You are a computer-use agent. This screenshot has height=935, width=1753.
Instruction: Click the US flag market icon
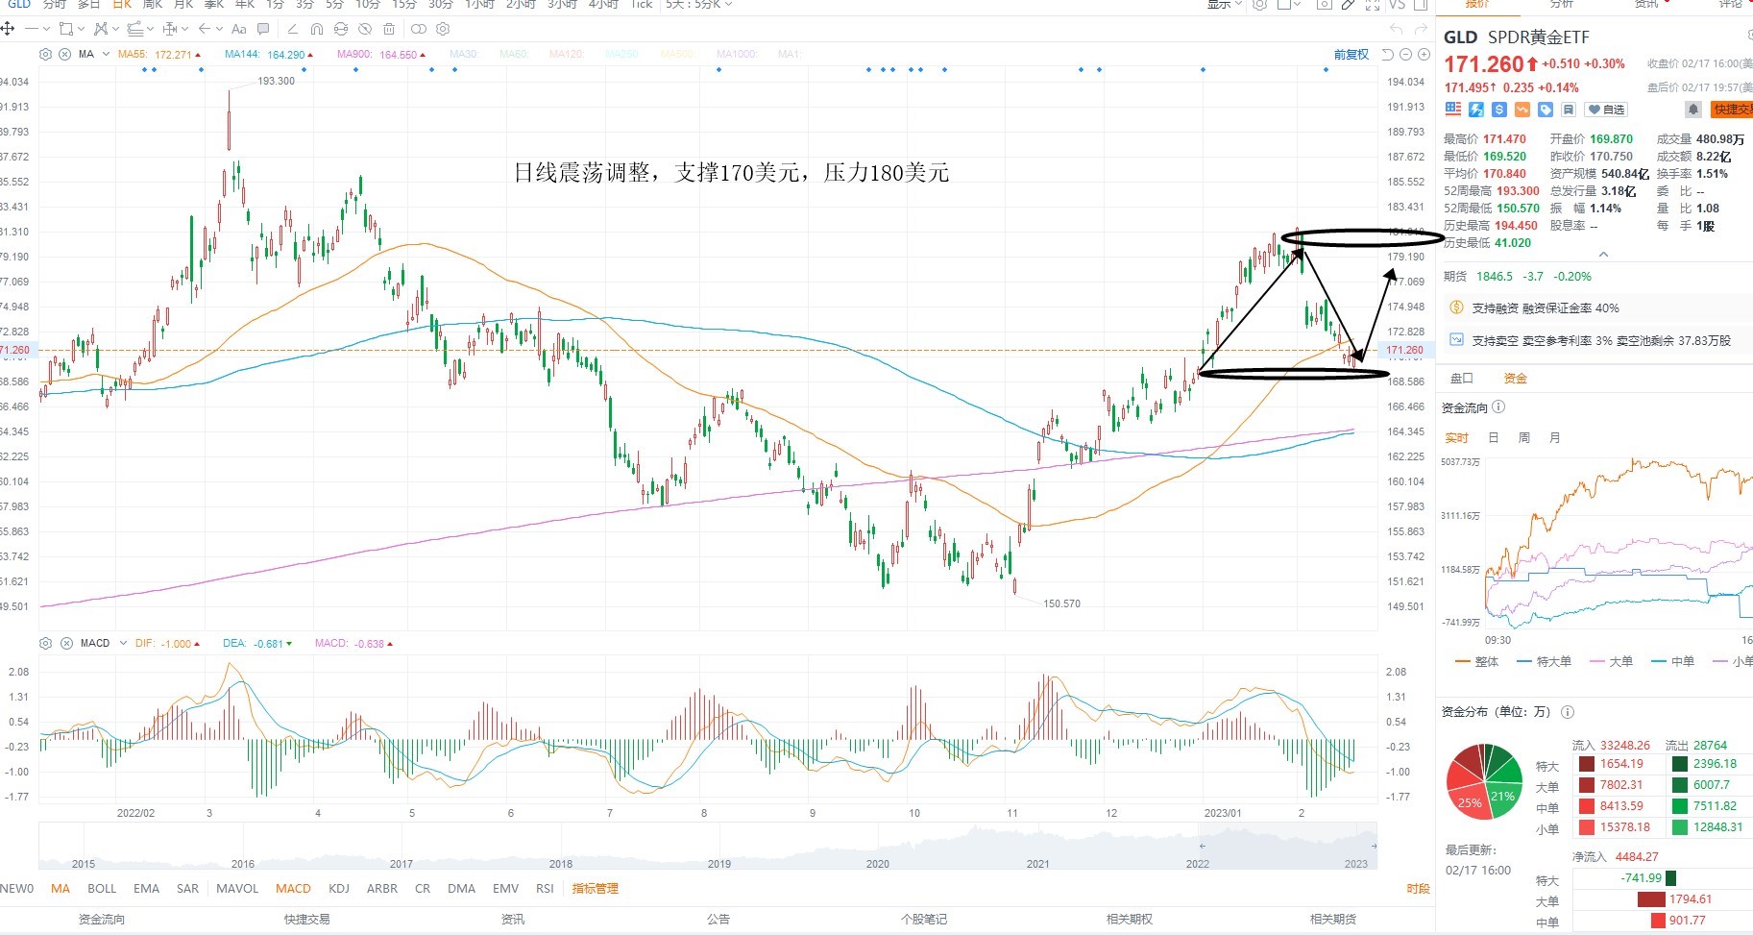coord(1452,110)
